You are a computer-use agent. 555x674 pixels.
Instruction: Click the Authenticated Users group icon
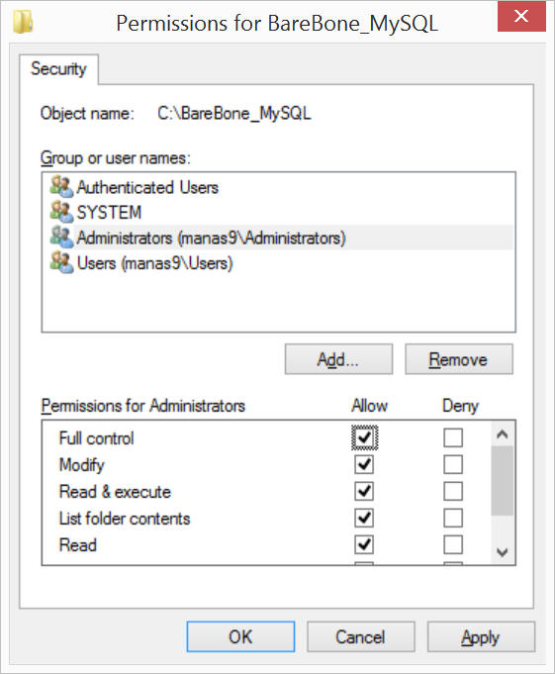61,187
